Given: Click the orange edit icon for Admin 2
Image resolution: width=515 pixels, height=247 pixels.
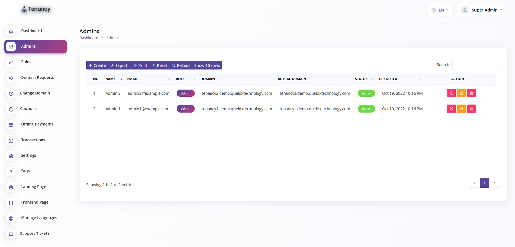Looking at the screenshot, I should (461, 93).
